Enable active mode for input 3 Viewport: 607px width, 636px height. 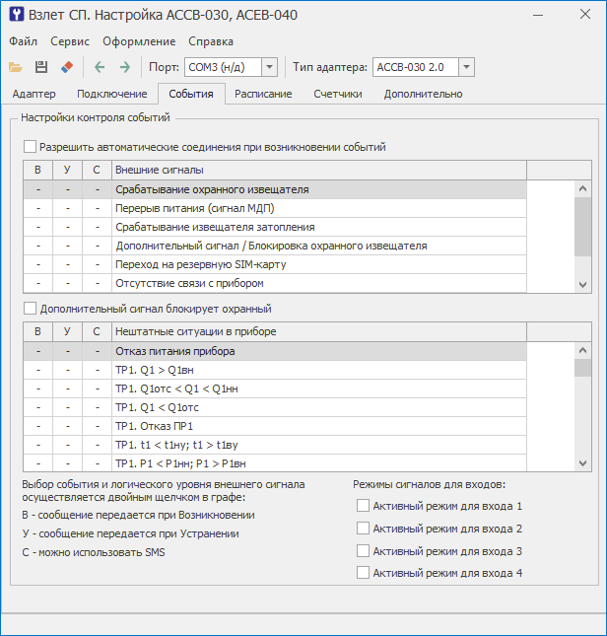pos(363,551)
